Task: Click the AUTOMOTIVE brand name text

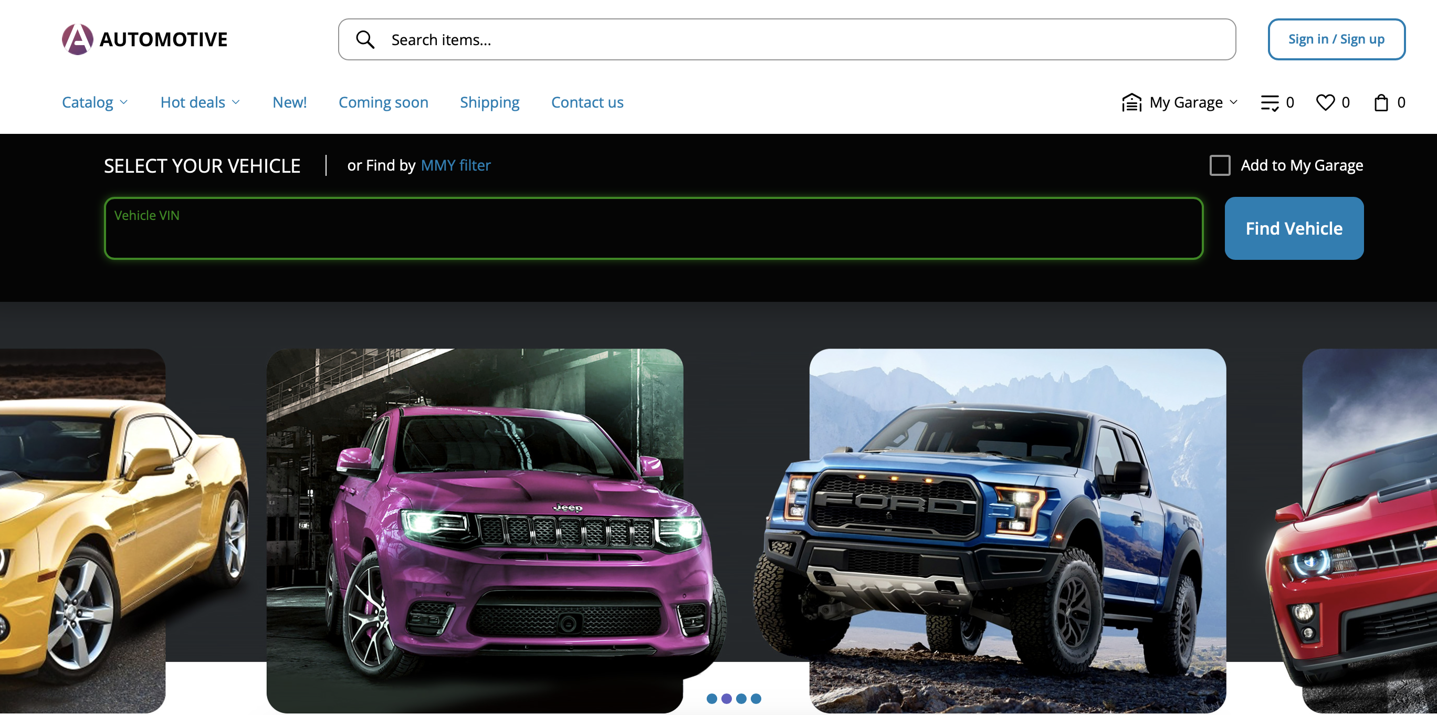Action: [x=163, y=39]
